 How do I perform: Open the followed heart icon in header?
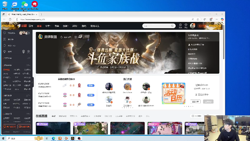click(186, 26)
